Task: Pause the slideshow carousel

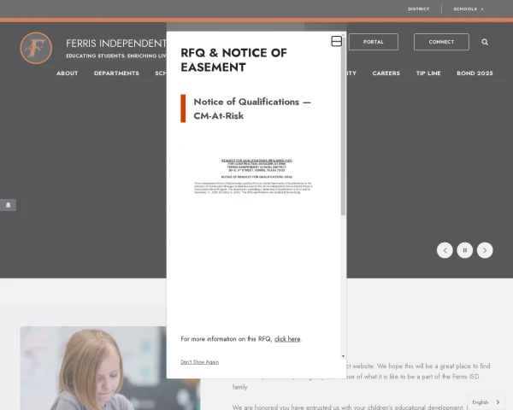Action: [x=465, y=250]
